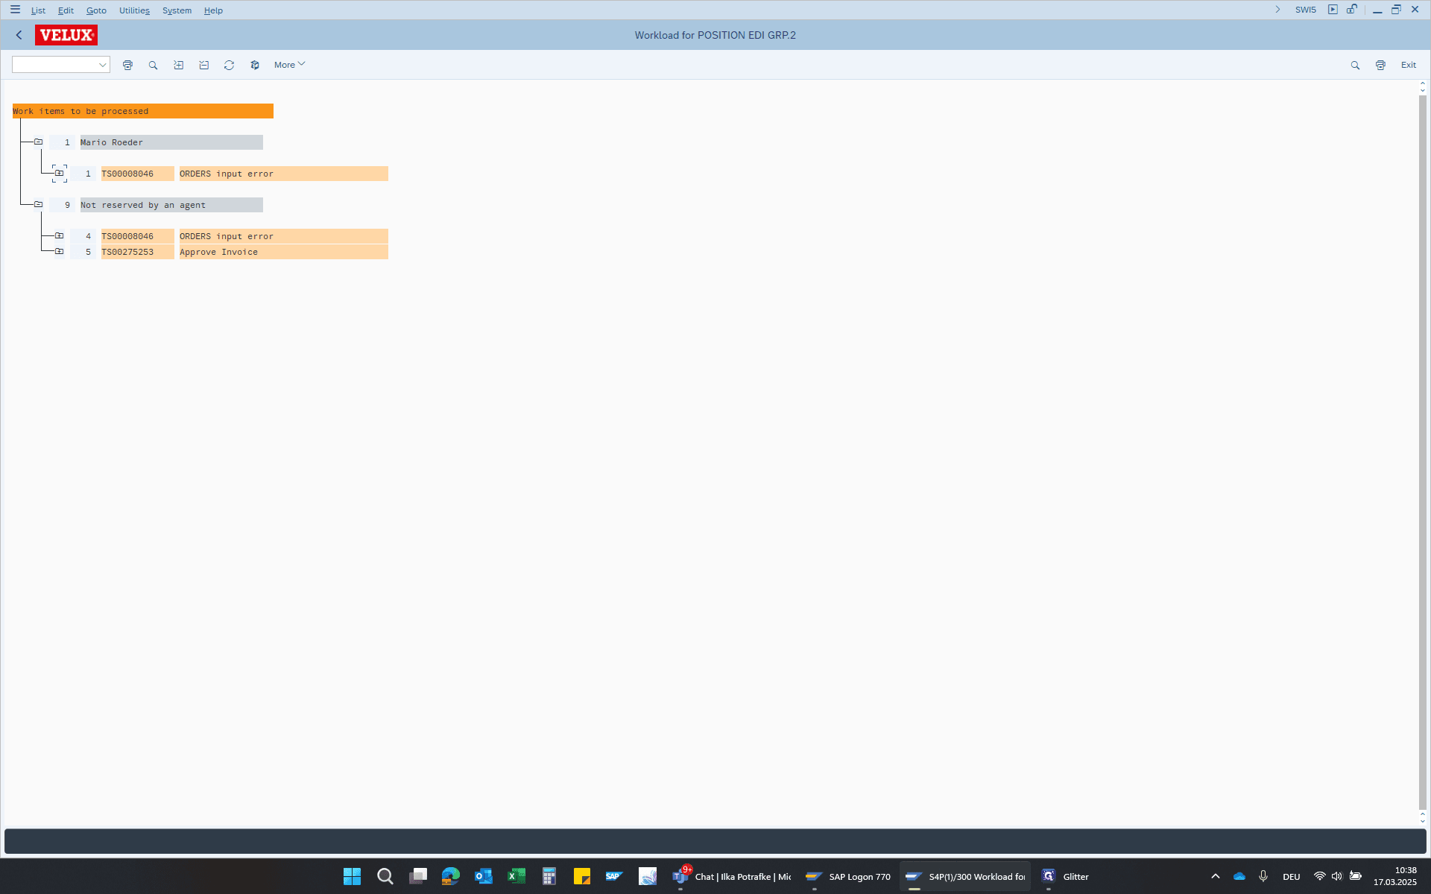Screen dimensions: 1431x894
Task: Expand the Approve Invoice node
Action: point(59,251)
